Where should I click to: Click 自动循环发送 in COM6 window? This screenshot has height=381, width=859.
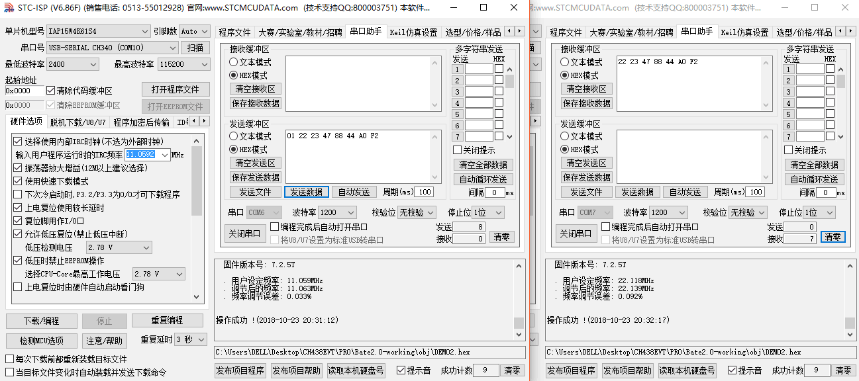tap(483, 179)
